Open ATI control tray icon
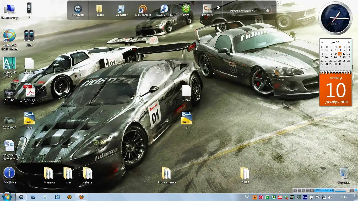Viewport: 358px width, 201px height. 280,197
